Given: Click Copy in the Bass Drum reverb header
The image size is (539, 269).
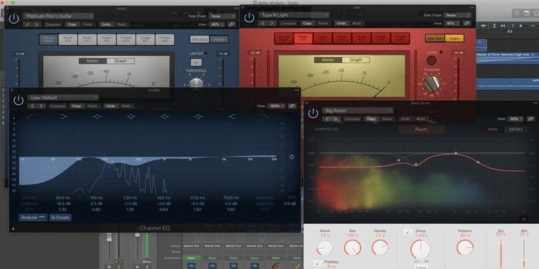Looking at the screenshot, I should pos(371,119).
